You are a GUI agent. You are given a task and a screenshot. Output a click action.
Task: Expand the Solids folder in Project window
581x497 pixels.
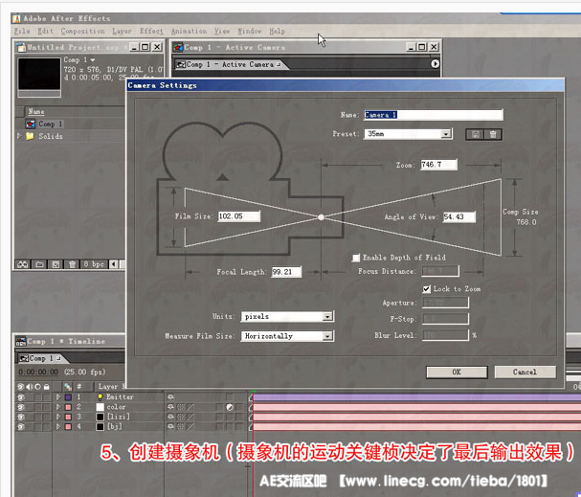tap(19, 136)
